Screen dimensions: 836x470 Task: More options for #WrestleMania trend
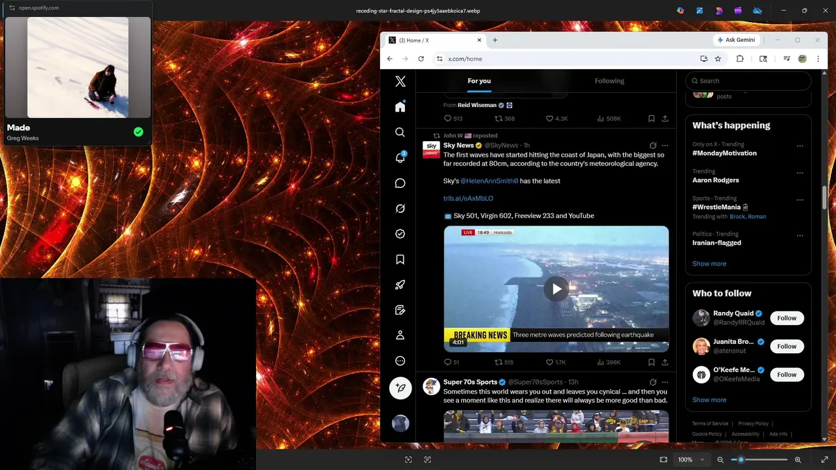coord(800,200)
